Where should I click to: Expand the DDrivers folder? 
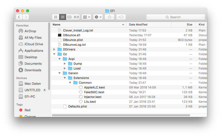[54, 49]
